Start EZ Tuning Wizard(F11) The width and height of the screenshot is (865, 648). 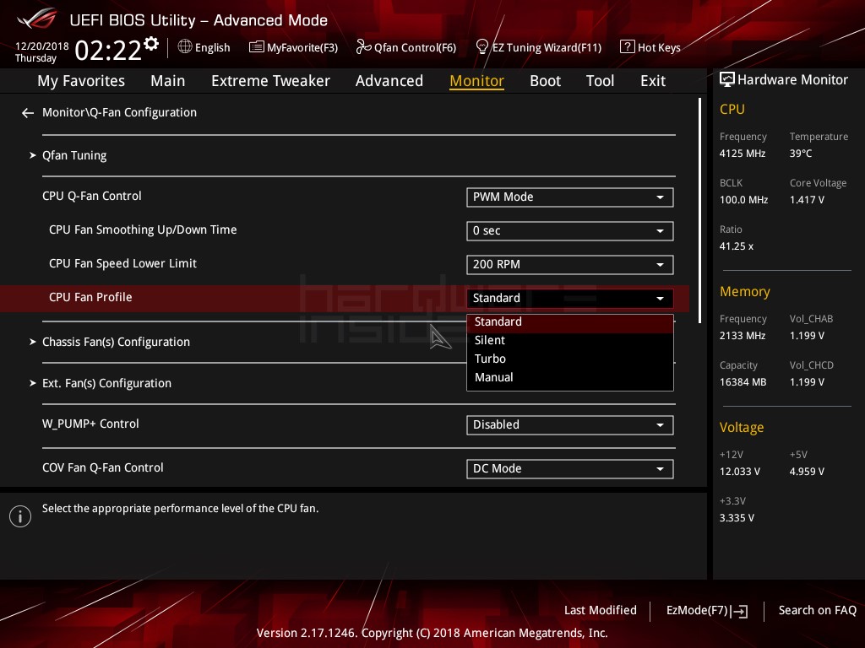538,47
